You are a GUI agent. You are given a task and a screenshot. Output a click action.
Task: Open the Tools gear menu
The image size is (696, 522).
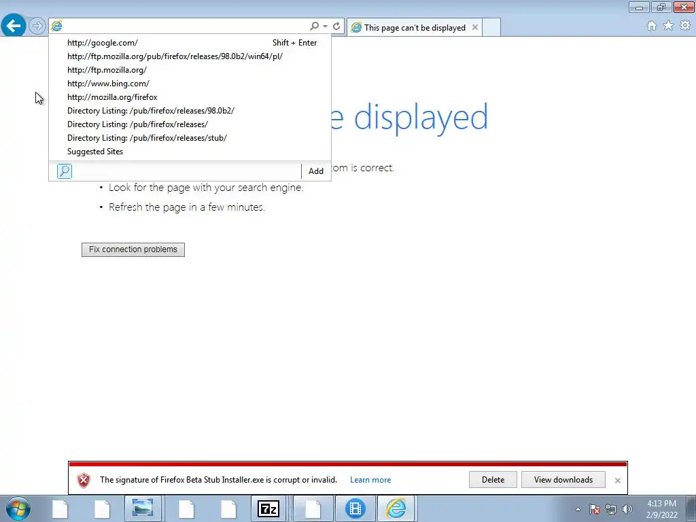point(685,26)
